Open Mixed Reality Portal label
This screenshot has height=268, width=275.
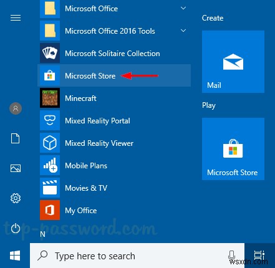click(97, 121)
